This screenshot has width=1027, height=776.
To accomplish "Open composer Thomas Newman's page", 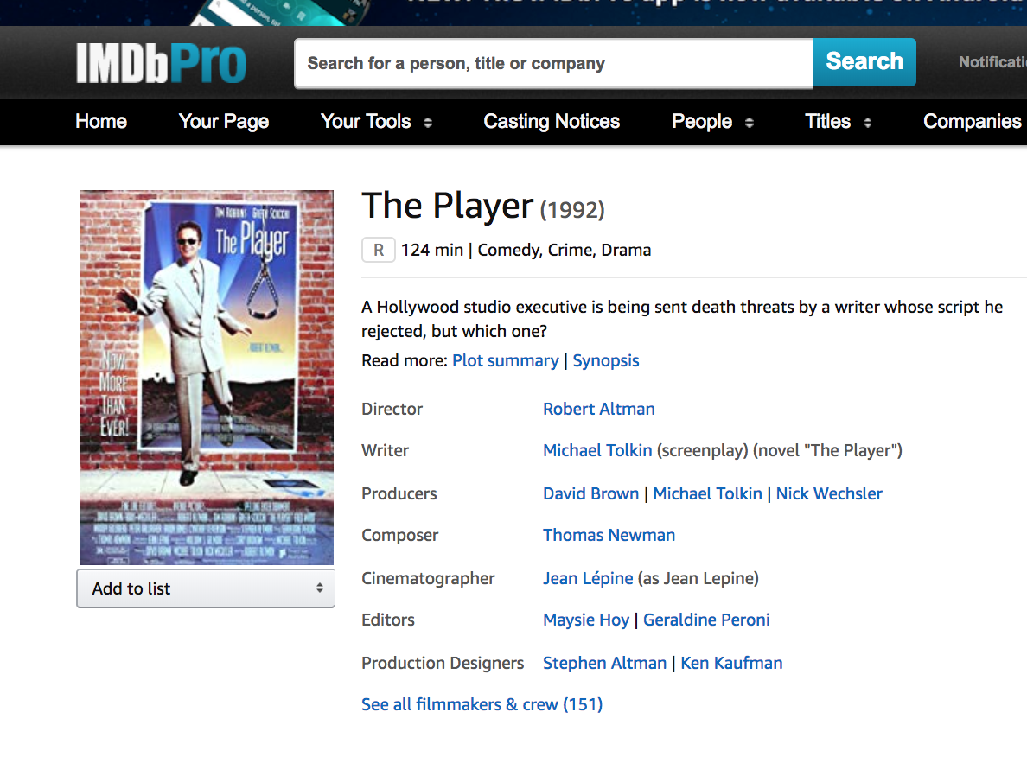I will pos(609,535).
